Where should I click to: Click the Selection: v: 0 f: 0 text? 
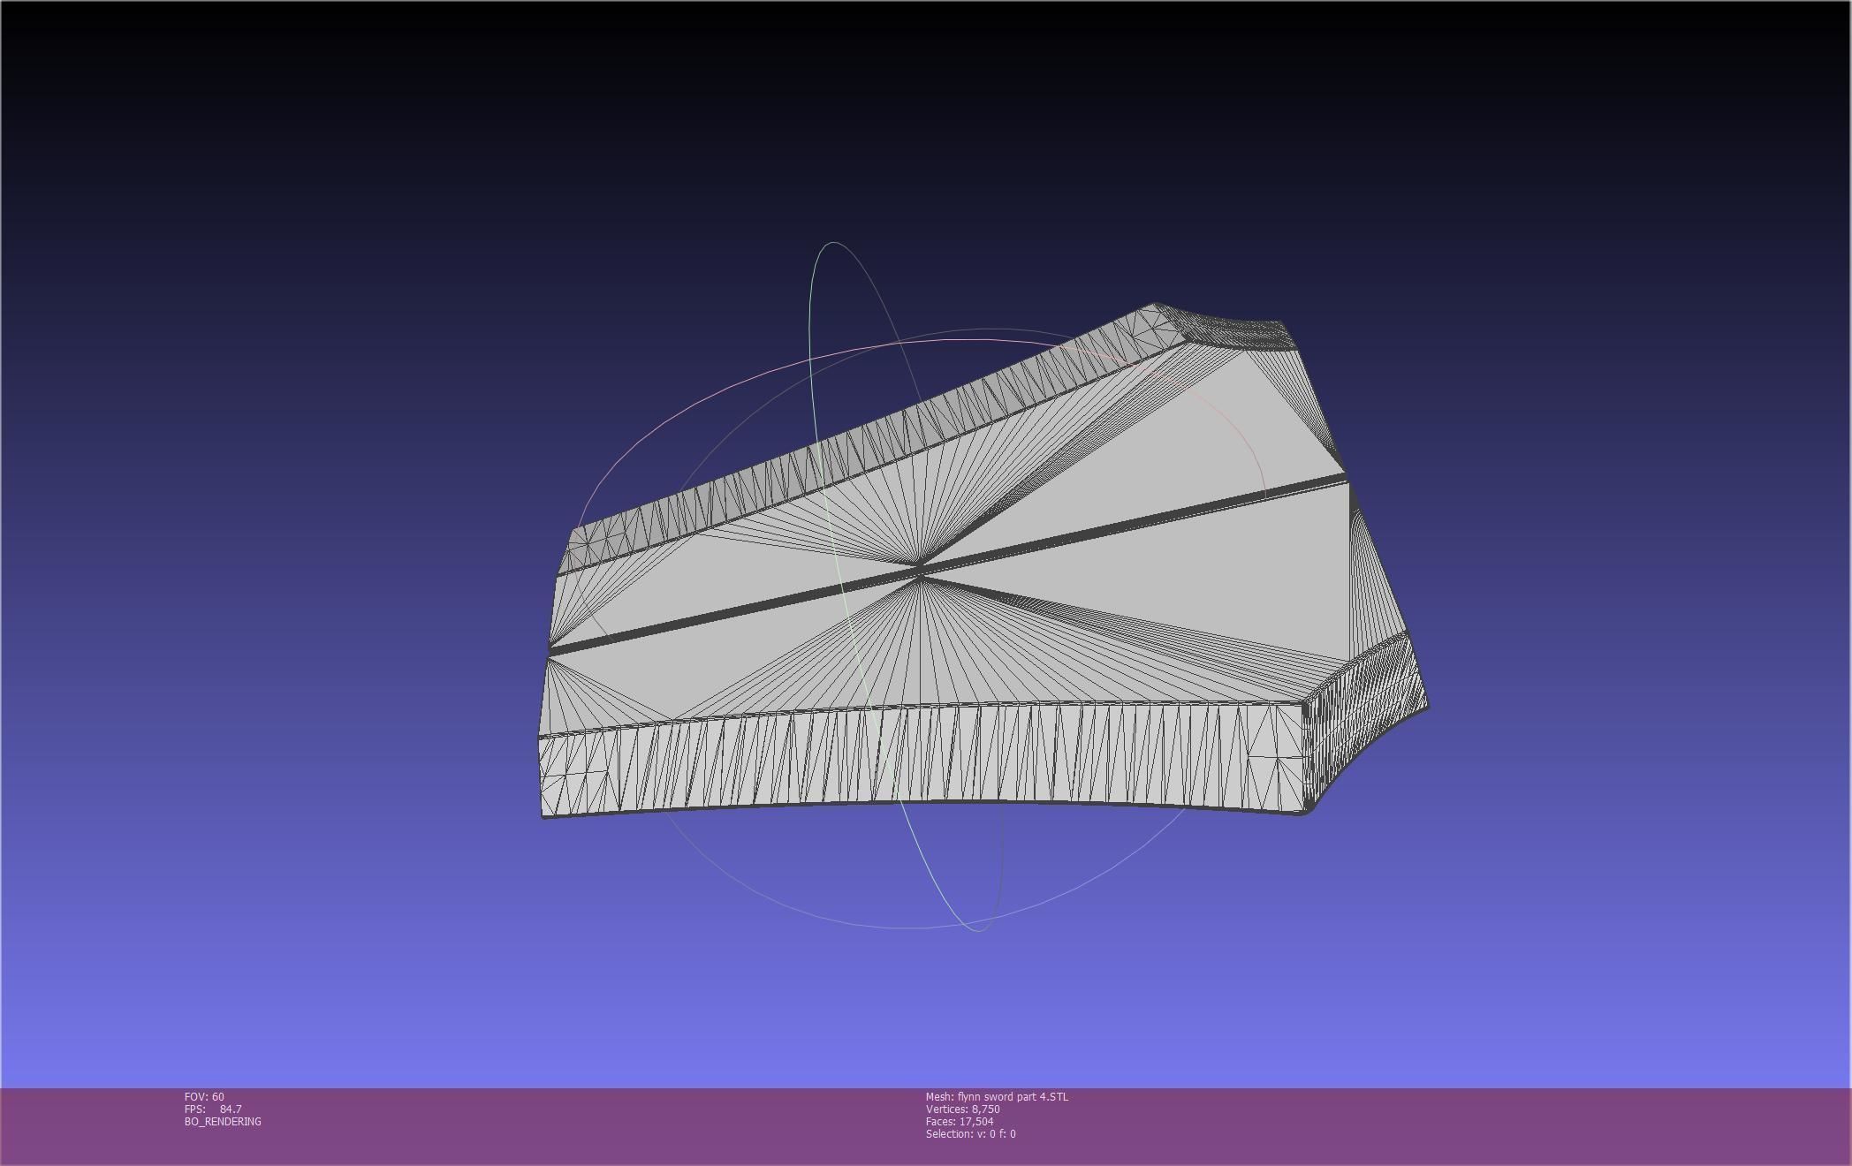point(971,1133)
